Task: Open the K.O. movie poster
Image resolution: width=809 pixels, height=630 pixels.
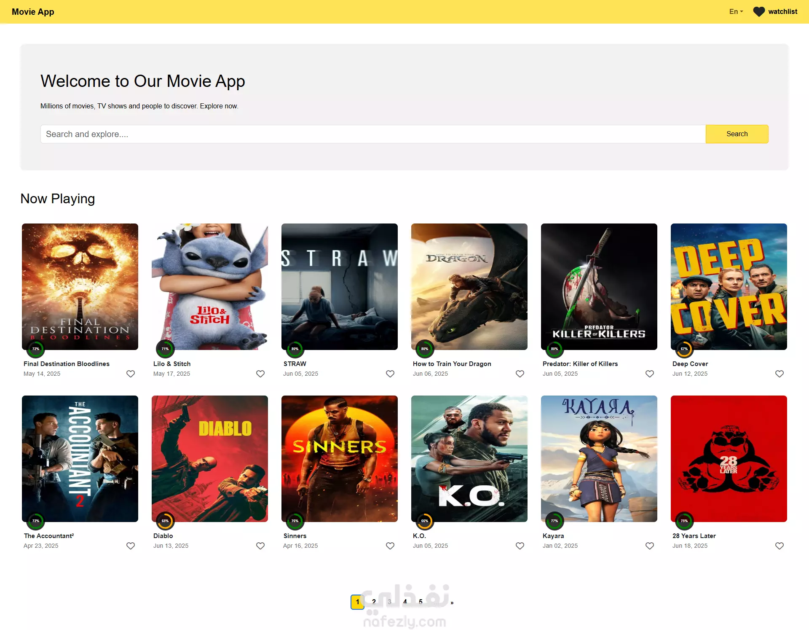Action: (x=469, y=459)
